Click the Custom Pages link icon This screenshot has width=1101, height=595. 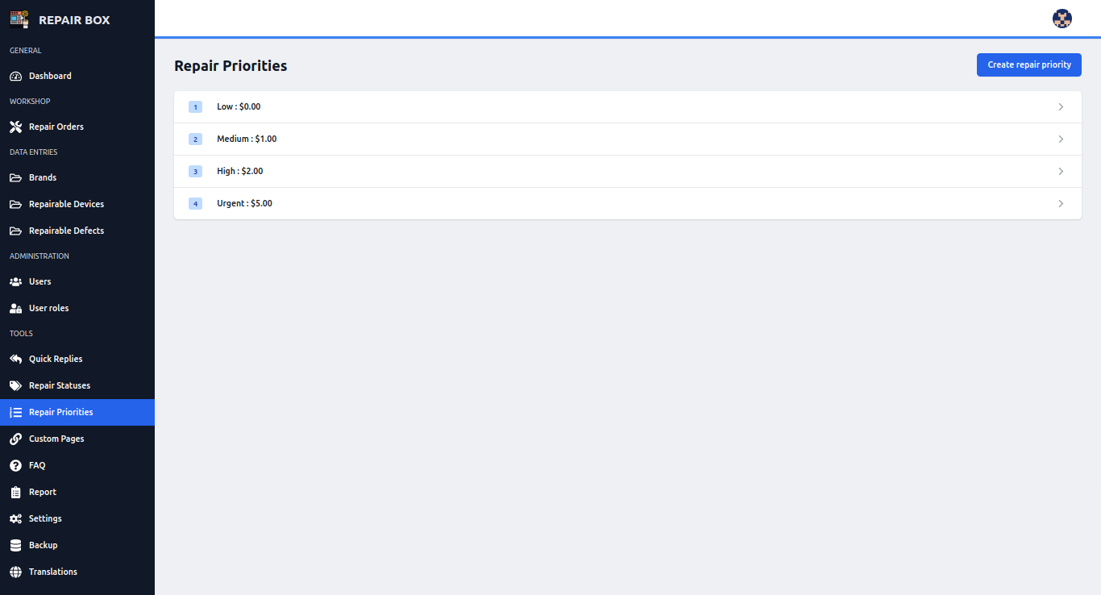click(16, 439)
